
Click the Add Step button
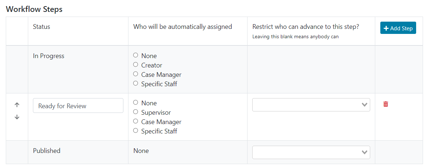tap(398, 28)
